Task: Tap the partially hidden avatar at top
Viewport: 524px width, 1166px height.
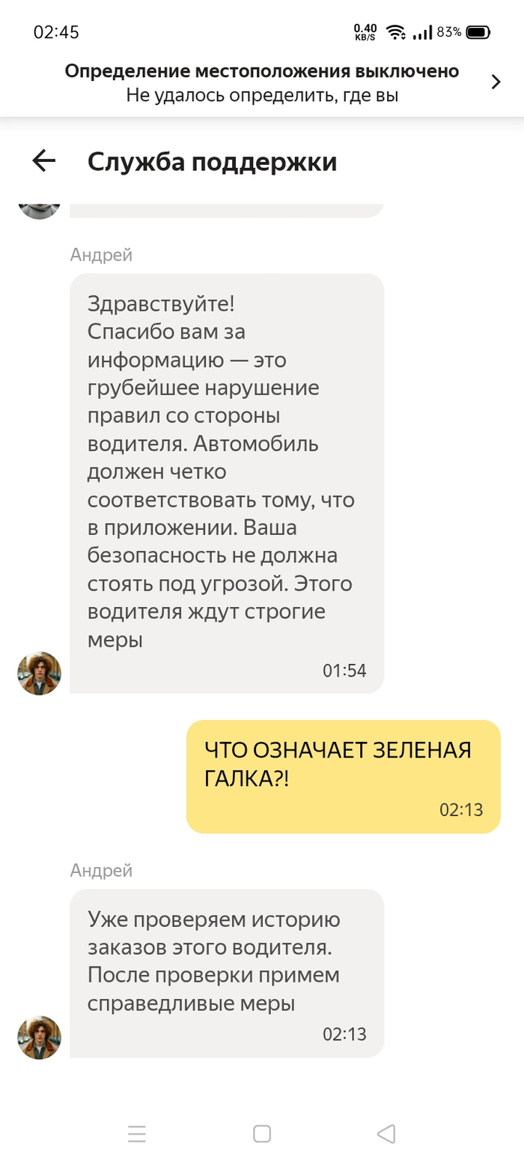Action: coord(39,211)
